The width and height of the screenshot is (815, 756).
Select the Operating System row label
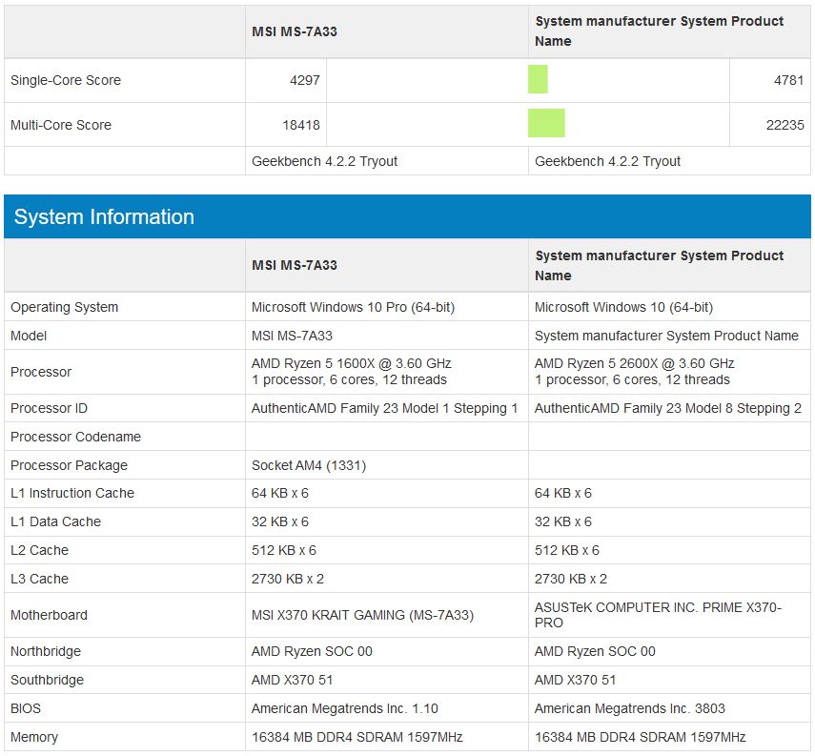coord(65,307)
